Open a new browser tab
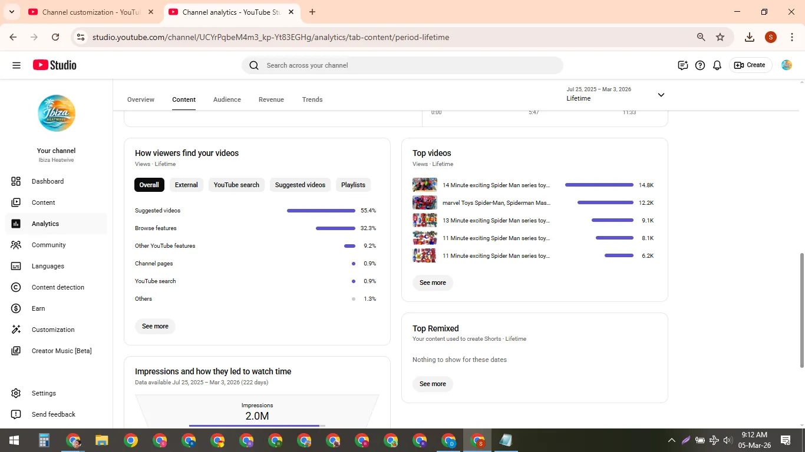Image resolution: width=805 pixels, height=452 pixels. [x=312, y=12]
